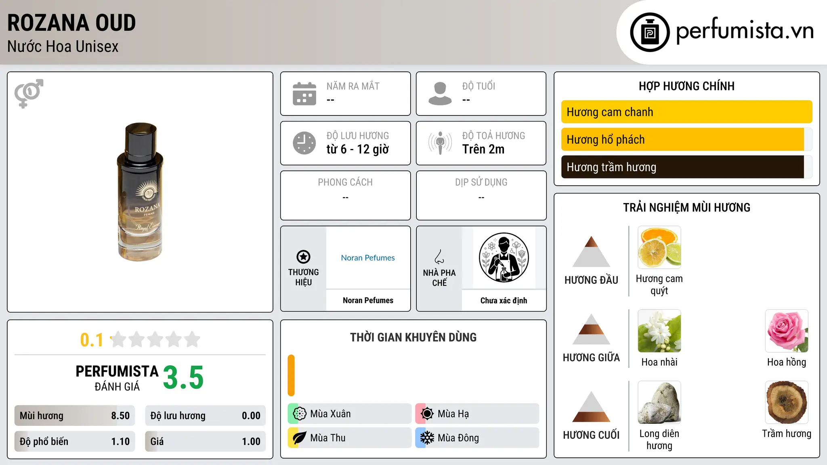Screen dimensions: 827x465
Task: Click the Hương cam quýt note name
Action: pyautogui.click(x=659, y=285)
